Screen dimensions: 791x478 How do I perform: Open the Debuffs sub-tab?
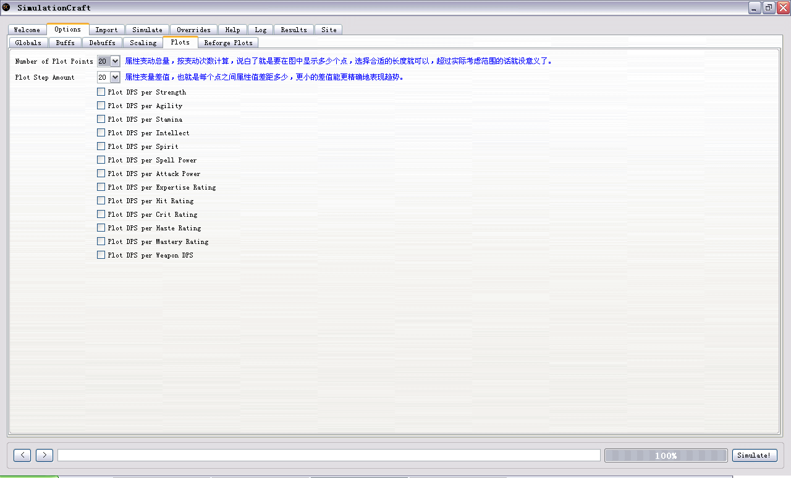(x=103, y=43)
